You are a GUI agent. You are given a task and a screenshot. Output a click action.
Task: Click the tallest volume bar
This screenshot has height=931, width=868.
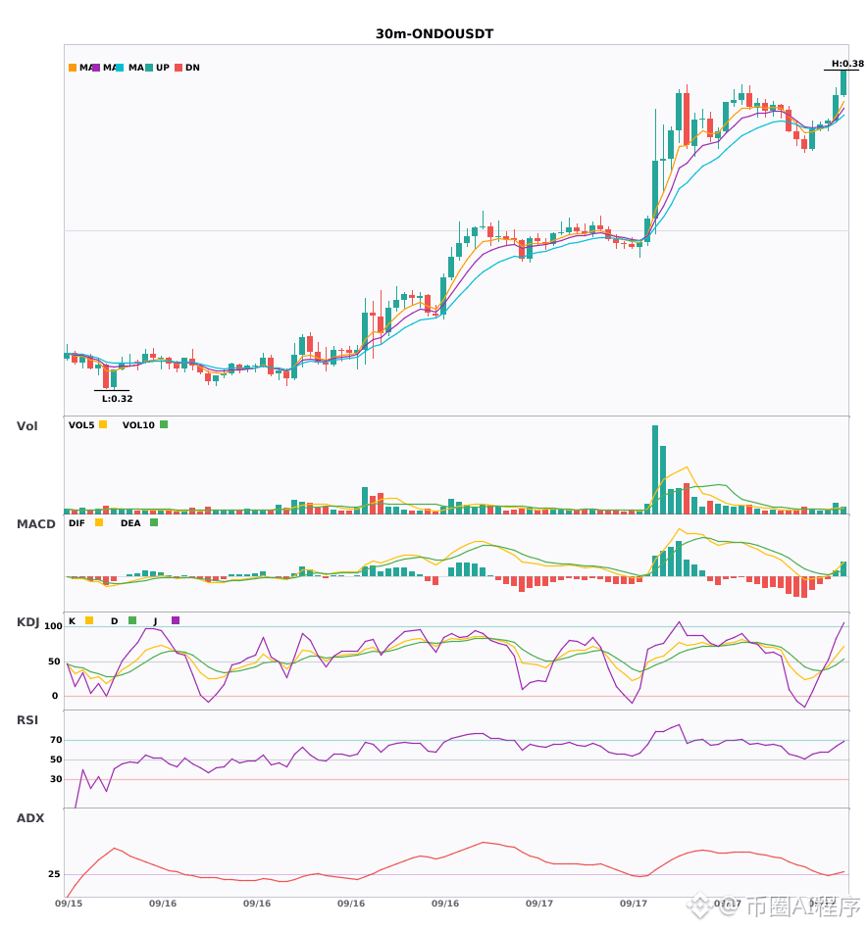coord(655,469)
